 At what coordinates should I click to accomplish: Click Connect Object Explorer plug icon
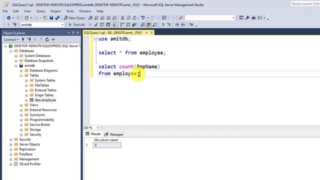(23, 39)
